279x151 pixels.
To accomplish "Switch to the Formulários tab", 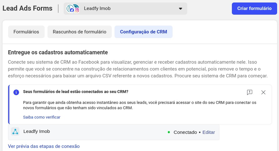I will tap(27, 32).
